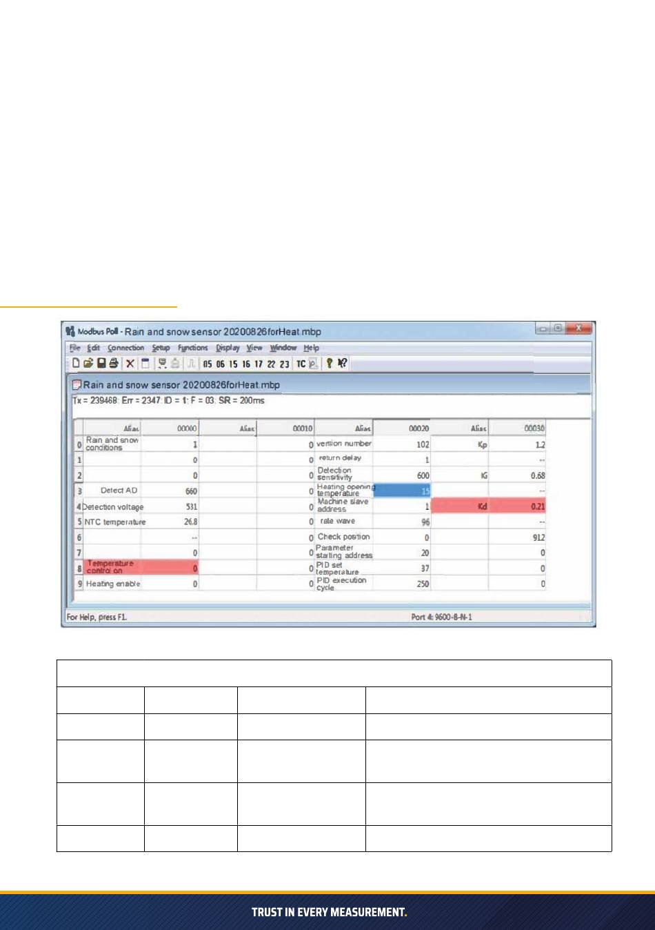
Task: Click the yellow About help icon
Action: (x=330, y=364)
